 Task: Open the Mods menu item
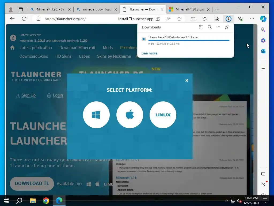click(108, 48)
